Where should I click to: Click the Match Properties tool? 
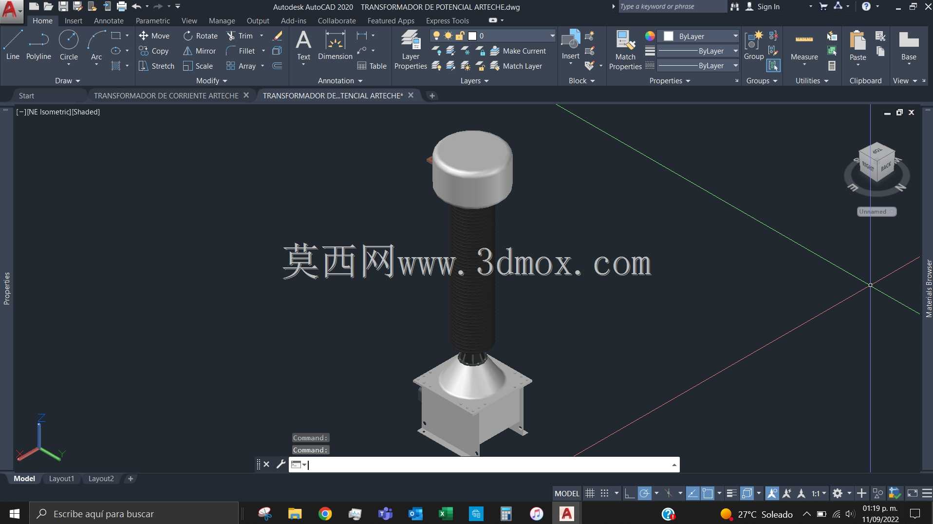(625, 49)
